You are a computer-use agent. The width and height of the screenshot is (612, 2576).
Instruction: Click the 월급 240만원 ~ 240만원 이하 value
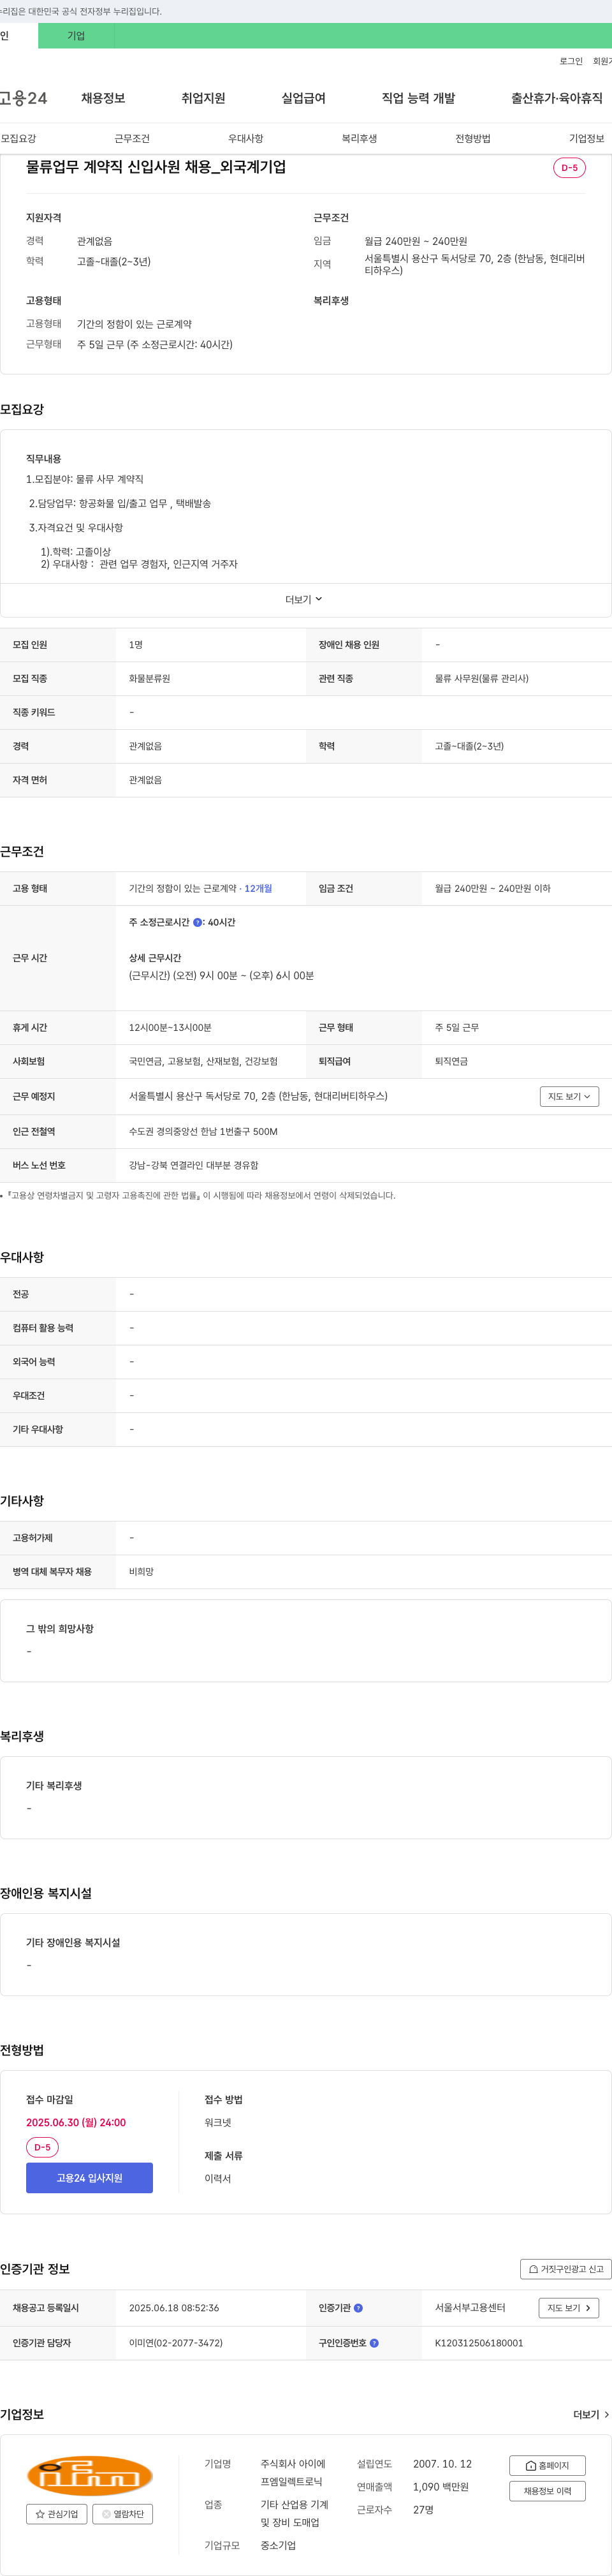point(492,889)
